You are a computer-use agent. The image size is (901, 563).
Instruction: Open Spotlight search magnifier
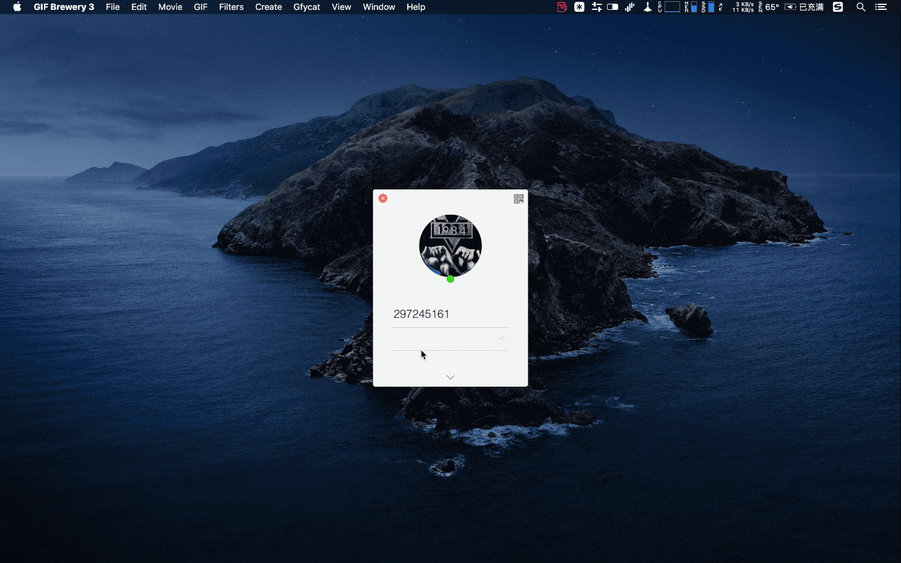pyautogui.click(x=861, y=7)
